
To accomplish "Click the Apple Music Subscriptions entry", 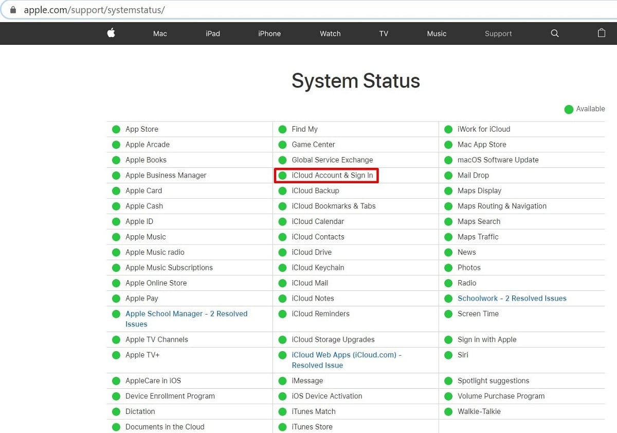I will point(169,268).
